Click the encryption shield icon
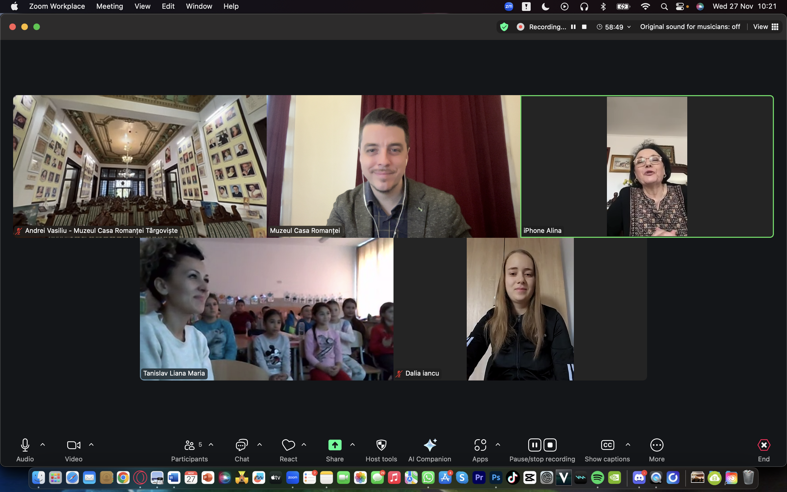The image size is (787, 492). point(504,27)
